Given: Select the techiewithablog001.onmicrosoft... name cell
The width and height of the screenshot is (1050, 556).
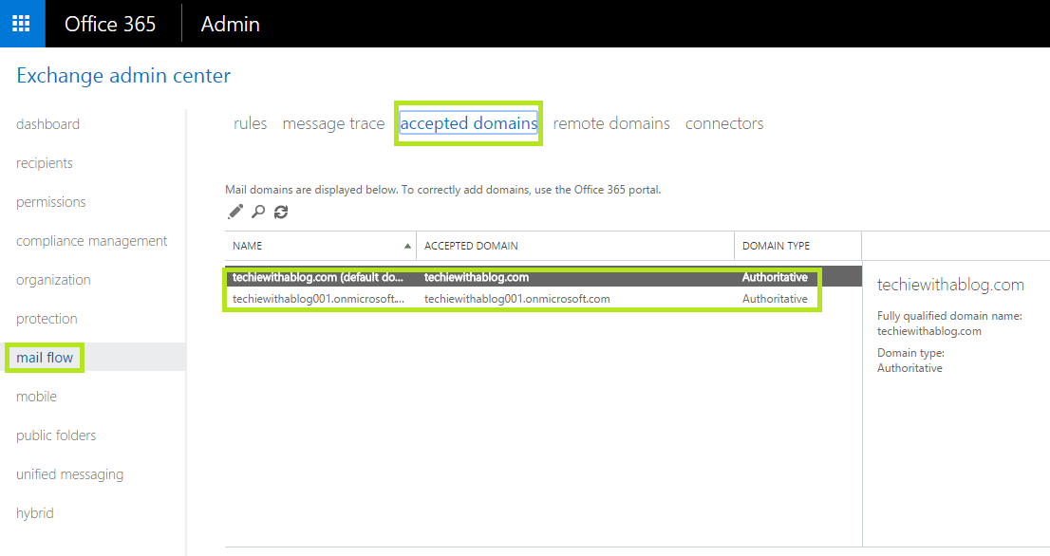Looking at the screenshot, I should coord(318,299).
